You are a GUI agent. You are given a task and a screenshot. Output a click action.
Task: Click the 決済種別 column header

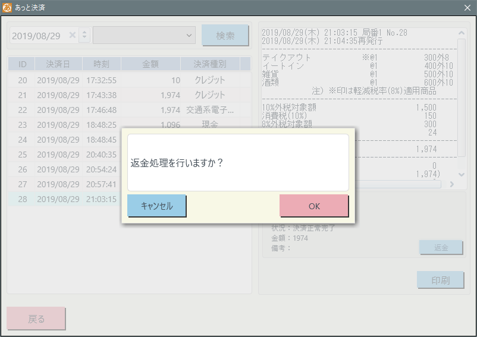(x=209, y=64)
